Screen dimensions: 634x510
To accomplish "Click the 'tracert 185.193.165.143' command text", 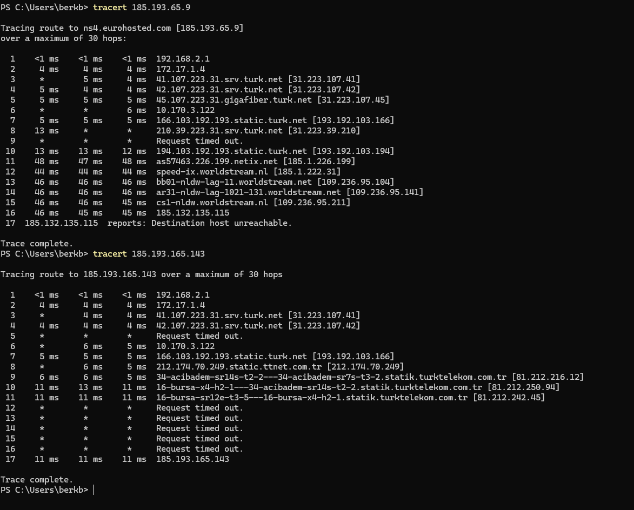I will coord(149,254).
